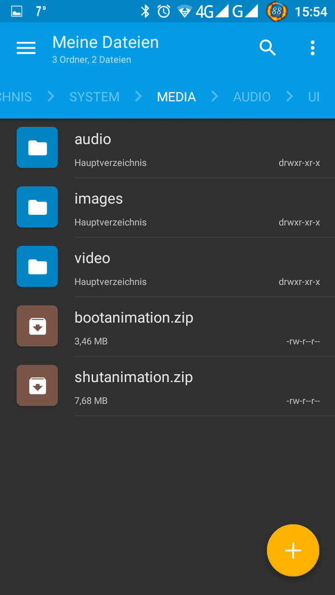
Task: Click -rw-r--r-- permissions of shutanimation.zip
Action: 303,401
